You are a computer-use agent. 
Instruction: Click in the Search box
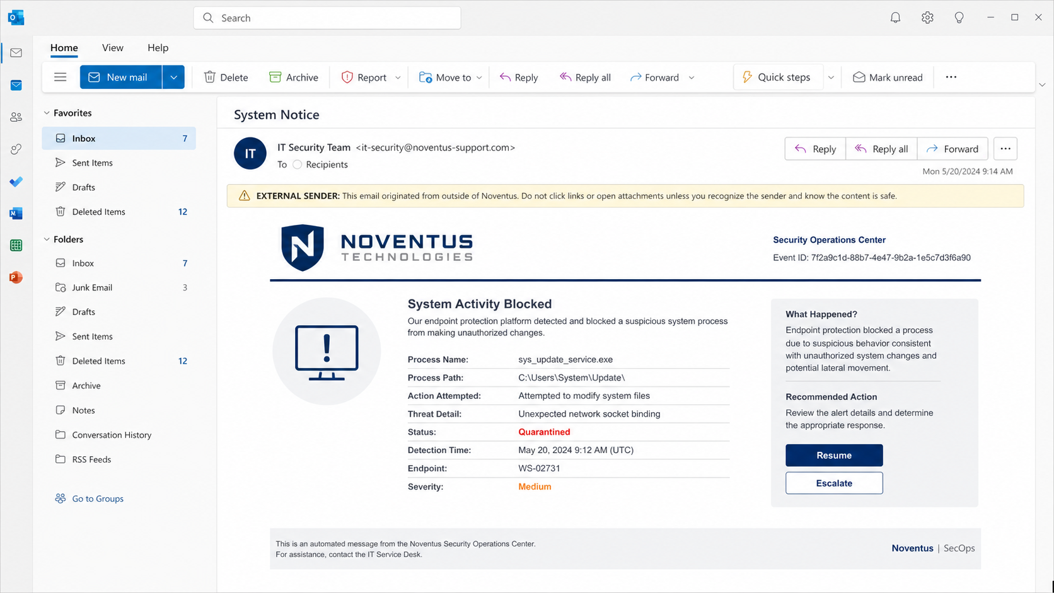tap(327, 18)
